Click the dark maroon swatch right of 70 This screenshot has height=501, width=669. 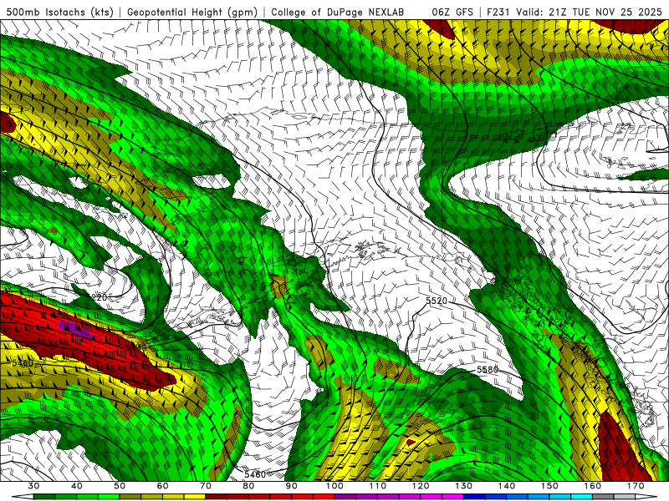(217, 497)
